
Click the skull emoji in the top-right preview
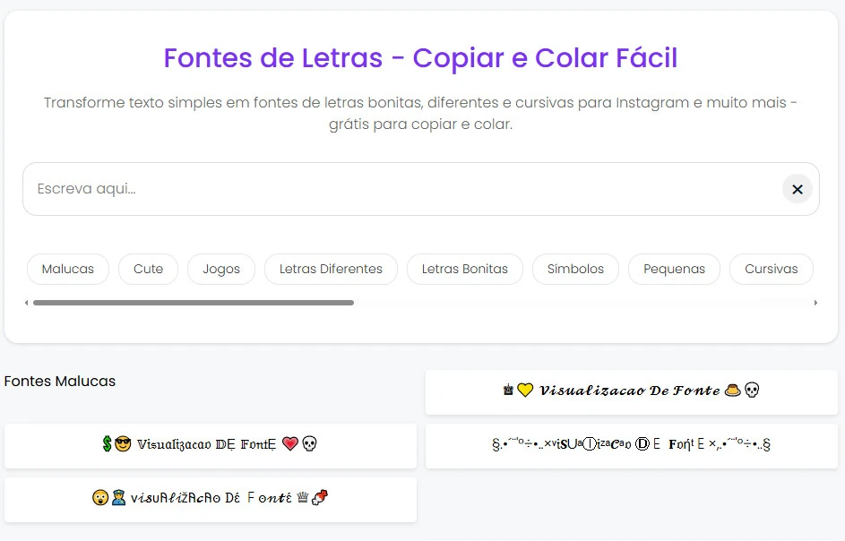(x=753, y=391)
